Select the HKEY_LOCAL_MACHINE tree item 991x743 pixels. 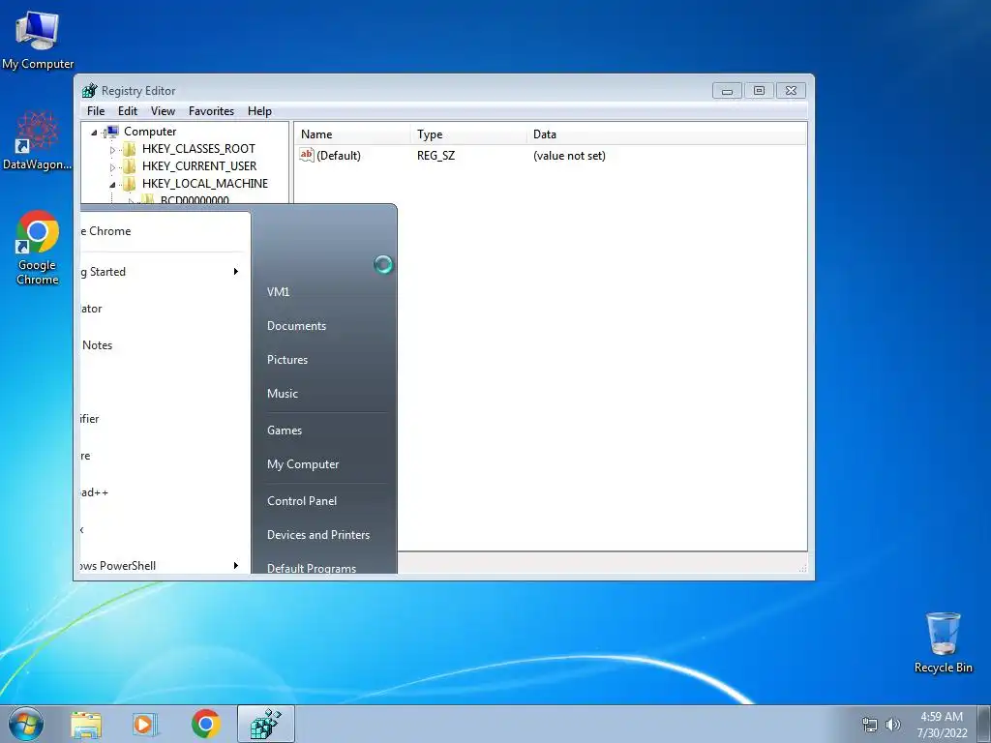[205, 184]
